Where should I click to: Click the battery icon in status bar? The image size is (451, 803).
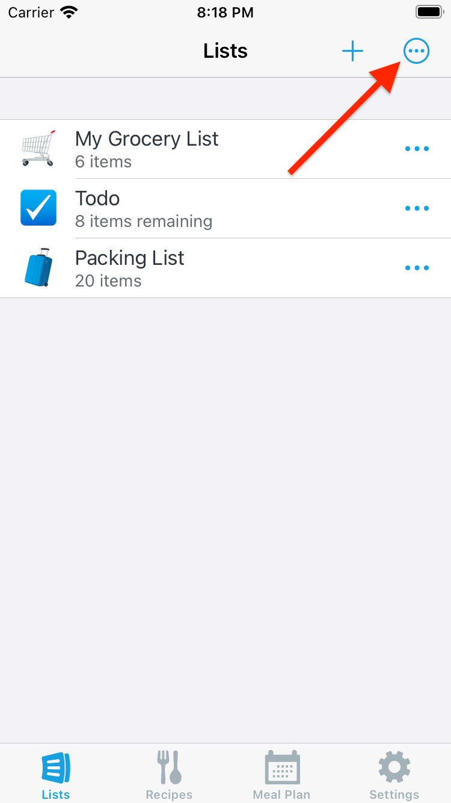429,12
